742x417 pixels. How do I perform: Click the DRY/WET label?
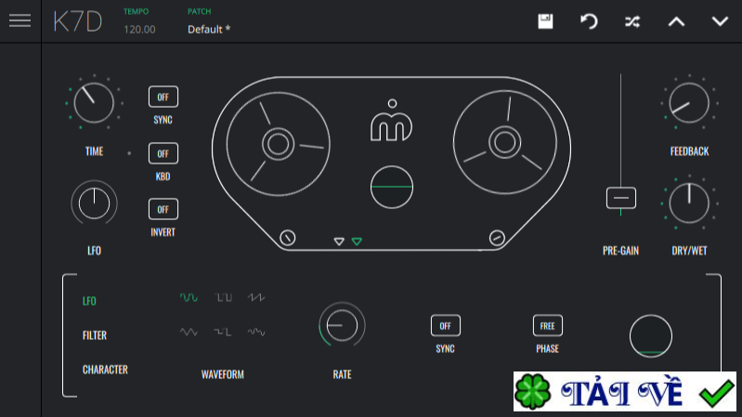pyautogui.click(x=689, y=251)
